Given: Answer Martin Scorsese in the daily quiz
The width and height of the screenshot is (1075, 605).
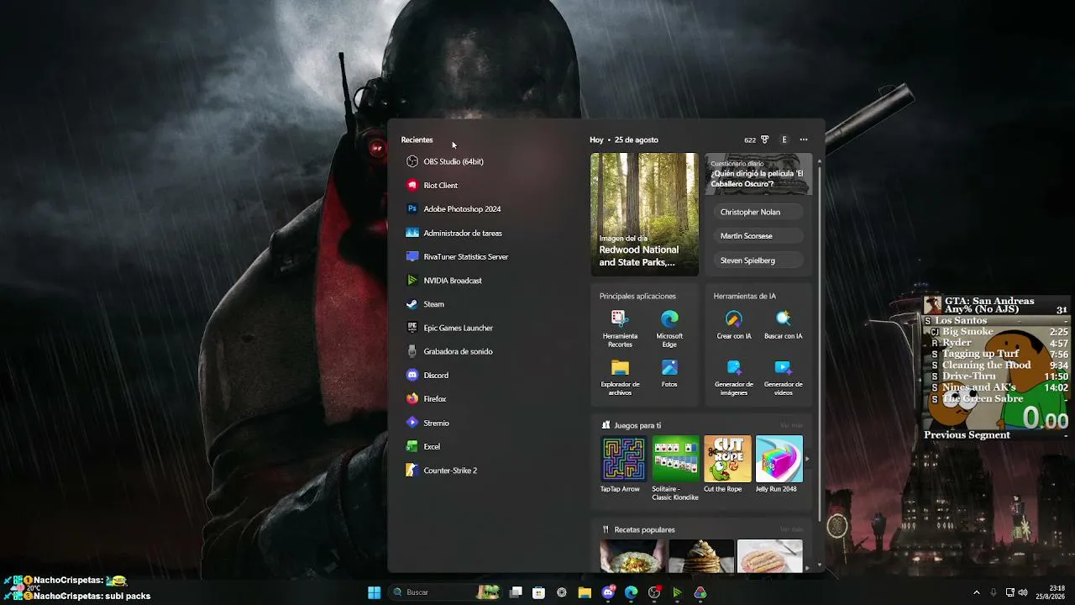Looking at the screenshot, I should coord(758,236).
